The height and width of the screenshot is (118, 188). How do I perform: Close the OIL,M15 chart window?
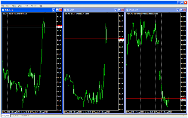coord(122,10)
